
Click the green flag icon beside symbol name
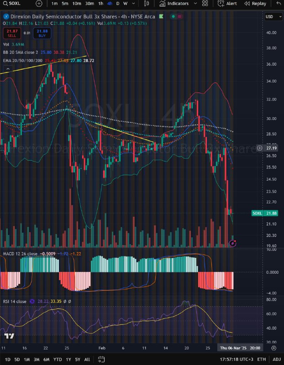click(161, 16)
